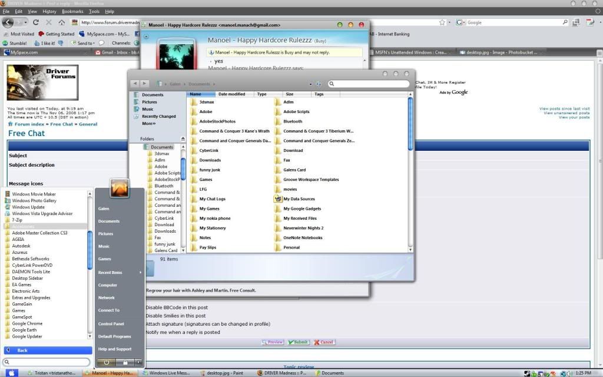This screenshot has height=377, width=603.
Task: Click the Google search magnifier icon
Action: 565,22
